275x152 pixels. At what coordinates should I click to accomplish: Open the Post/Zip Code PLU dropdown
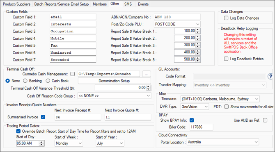pos(198,24)
